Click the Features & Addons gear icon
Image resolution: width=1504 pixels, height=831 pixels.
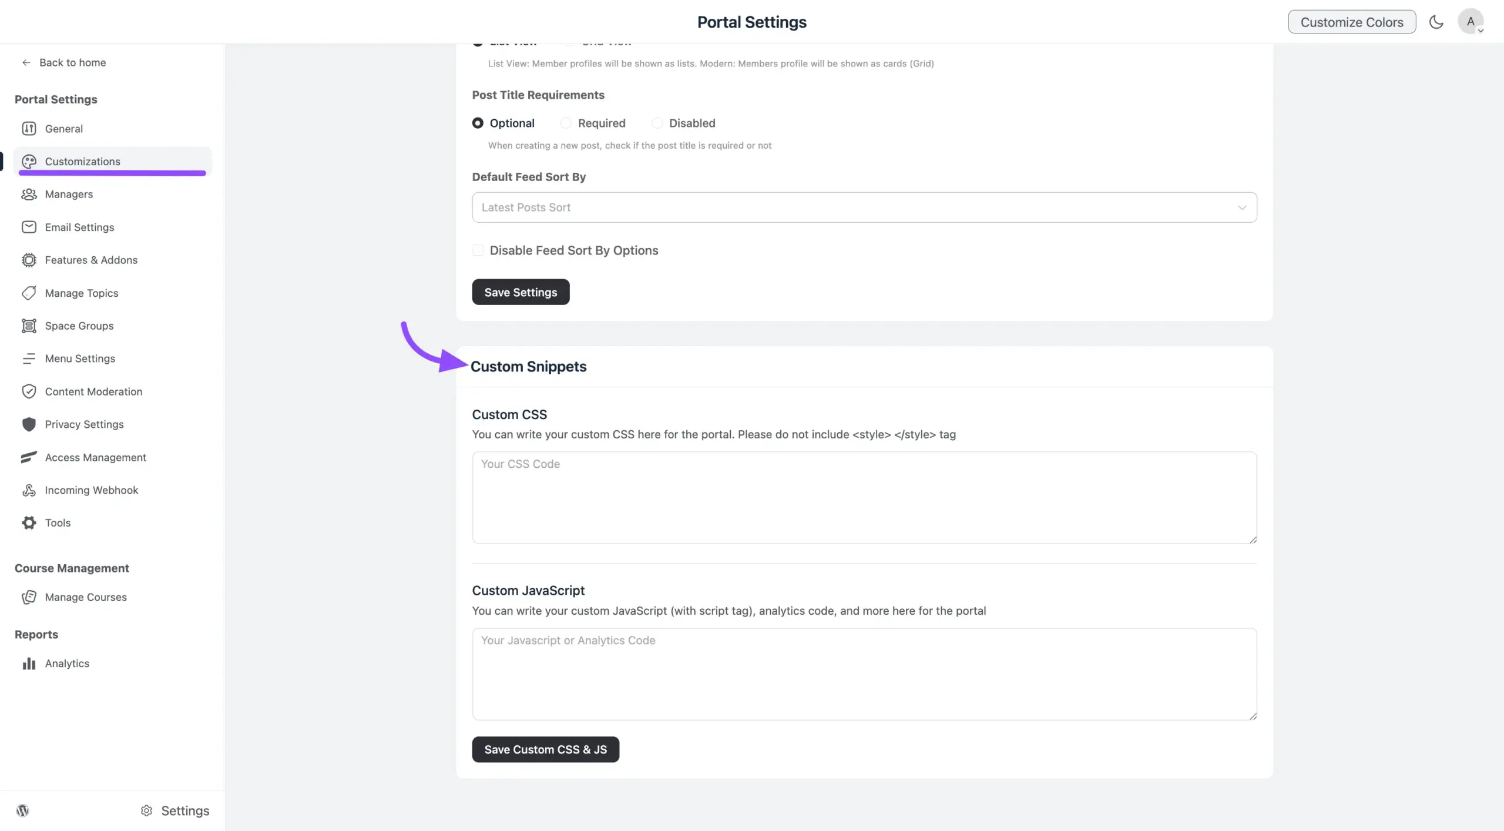click(x=30, y=260)
